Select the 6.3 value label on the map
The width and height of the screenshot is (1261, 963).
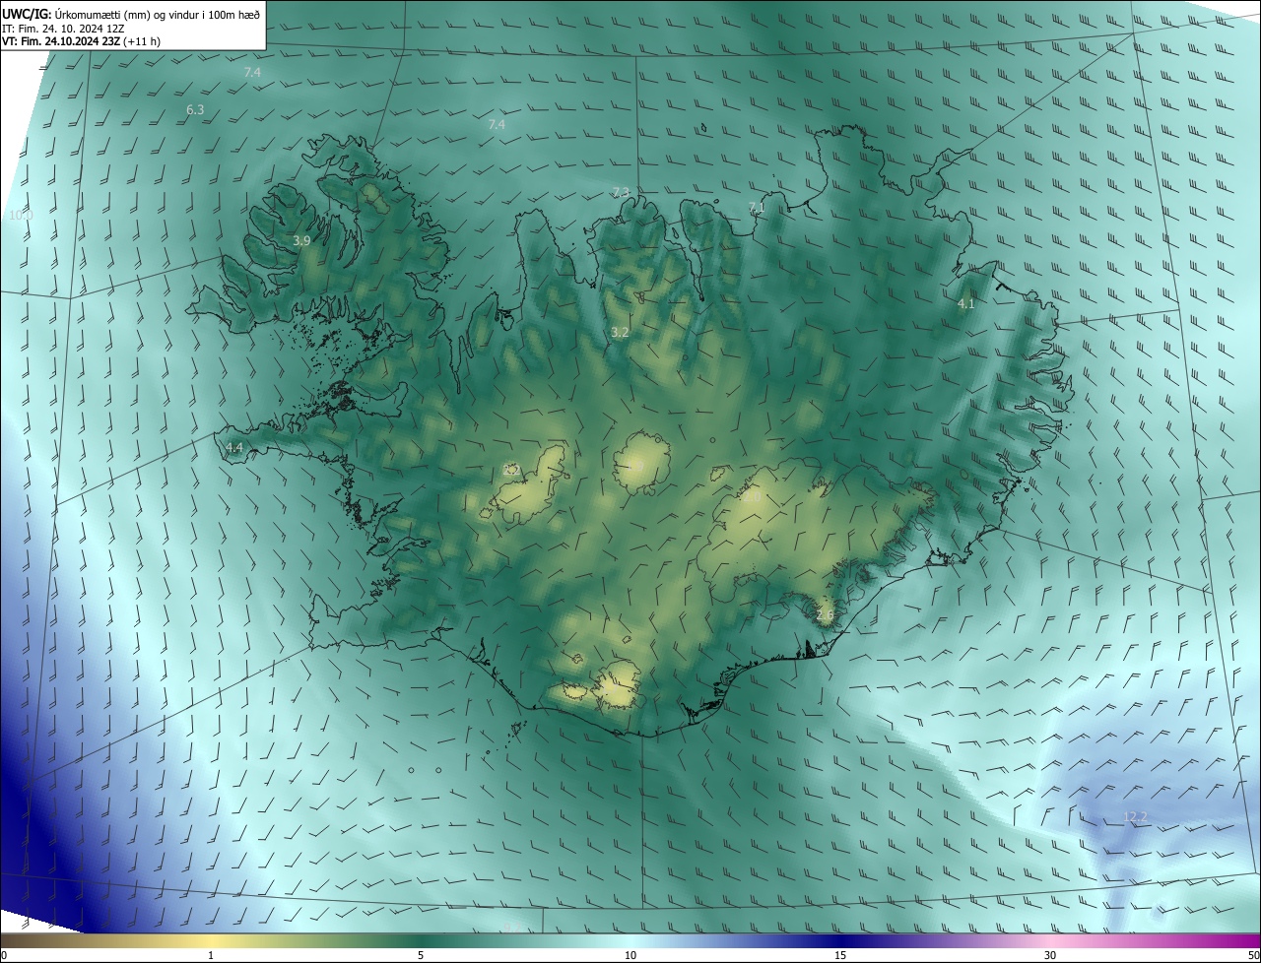point(195,110)
